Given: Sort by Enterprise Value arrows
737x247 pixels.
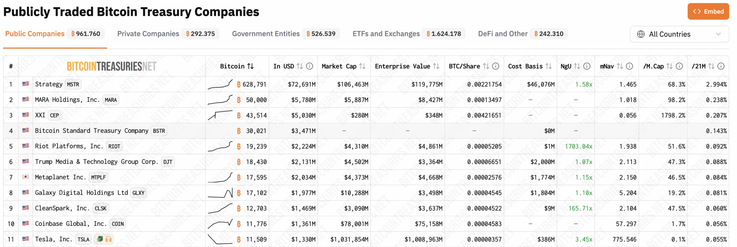Looking at the screenshot, I should pos(436,66).
